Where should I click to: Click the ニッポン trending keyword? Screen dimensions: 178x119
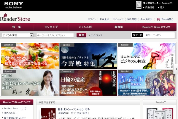pyautogui.click(x=157, y=35)
